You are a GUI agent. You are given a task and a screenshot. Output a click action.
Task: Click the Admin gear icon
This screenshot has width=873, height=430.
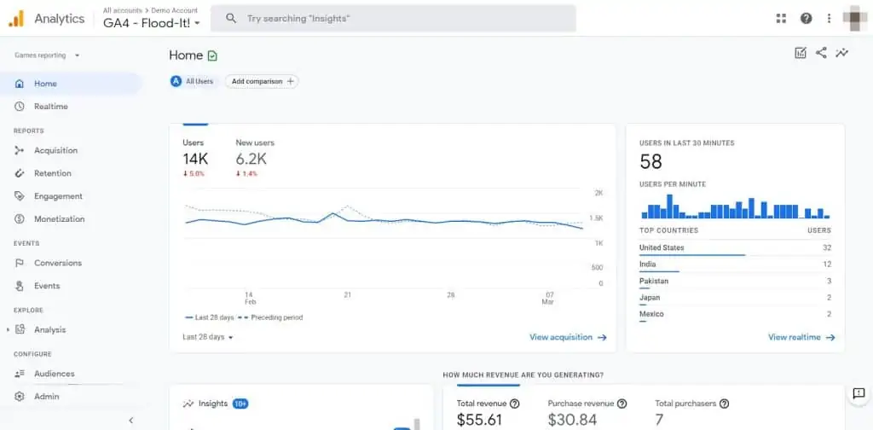20,397
